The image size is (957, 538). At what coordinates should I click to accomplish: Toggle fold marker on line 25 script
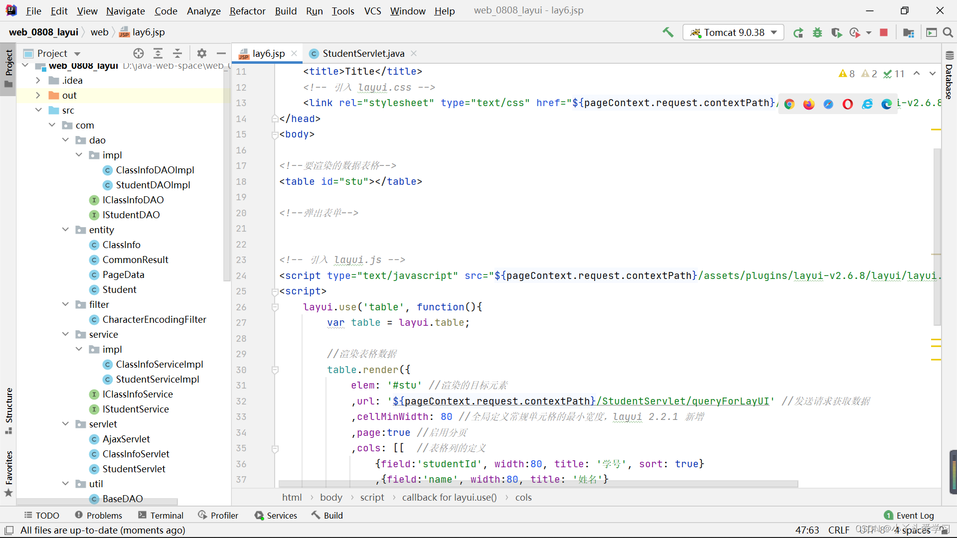pyautogui.click(x=275, y=291)
